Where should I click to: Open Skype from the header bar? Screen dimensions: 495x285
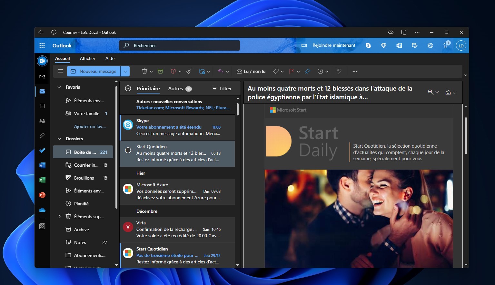368,45
